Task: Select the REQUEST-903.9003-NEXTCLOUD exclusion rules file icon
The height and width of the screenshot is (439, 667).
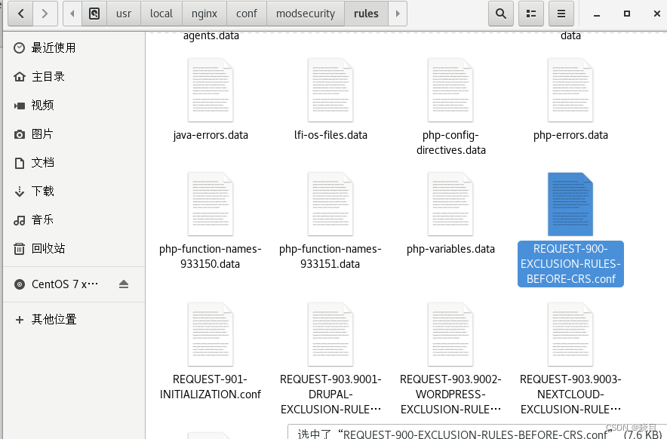Action: click(x=570, y=335)
